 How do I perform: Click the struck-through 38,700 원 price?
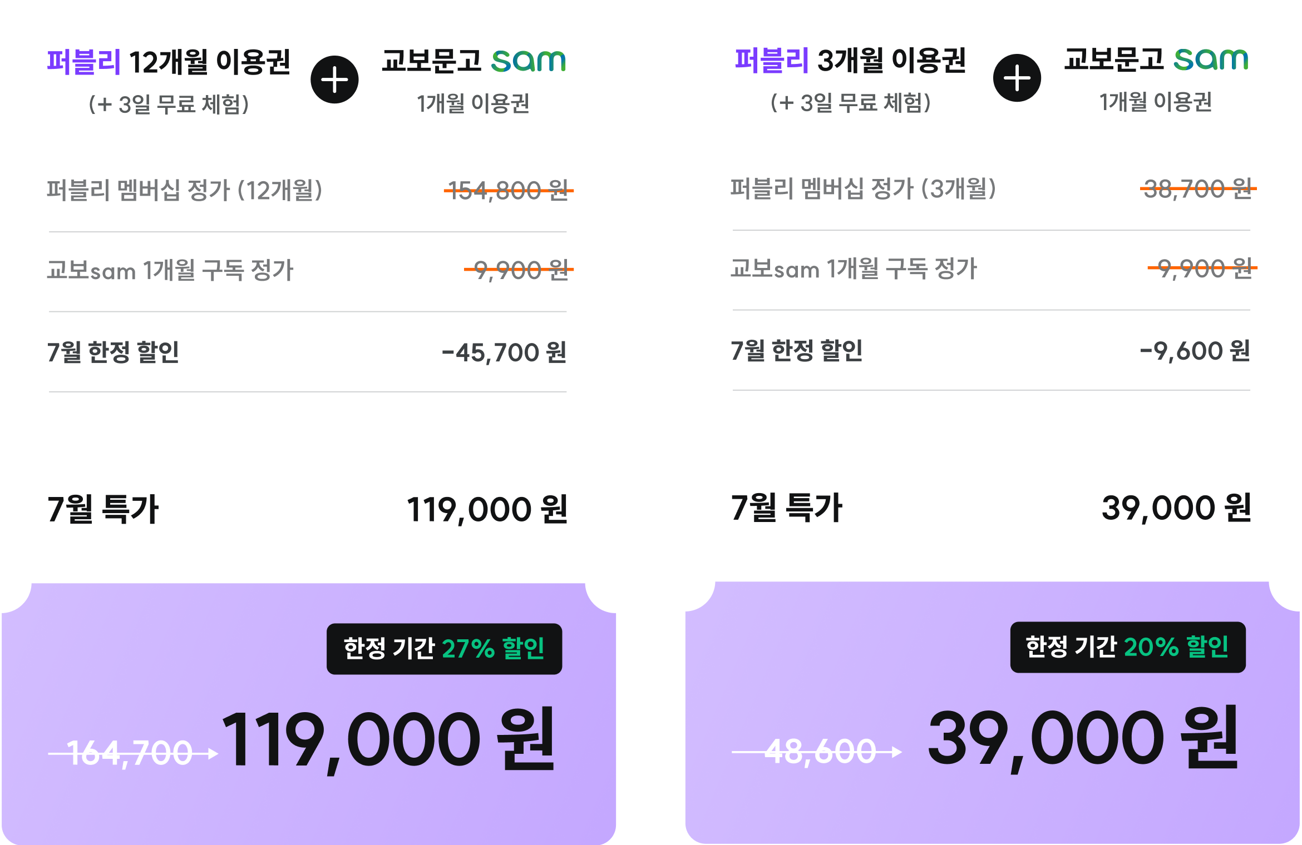[1198, 188]
